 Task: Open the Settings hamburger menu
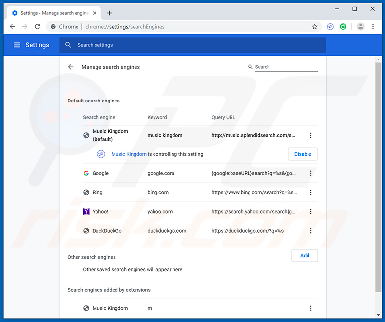coord(17,45)
